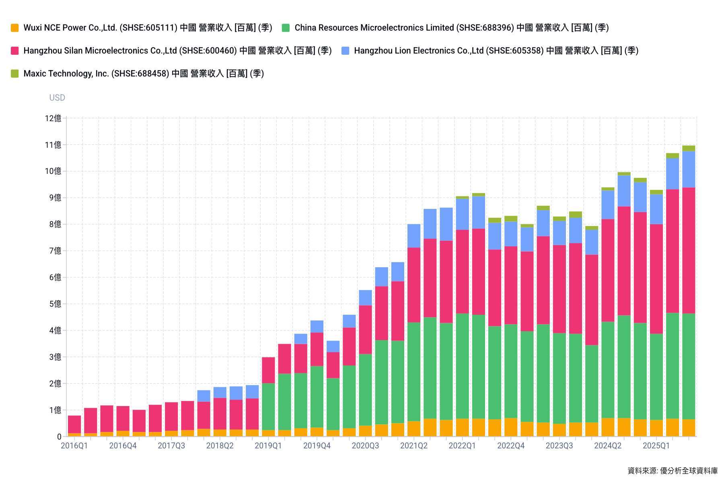Click the 2025Q1 x-axis label
Screen dimensions: 724x483
(656, 446)
